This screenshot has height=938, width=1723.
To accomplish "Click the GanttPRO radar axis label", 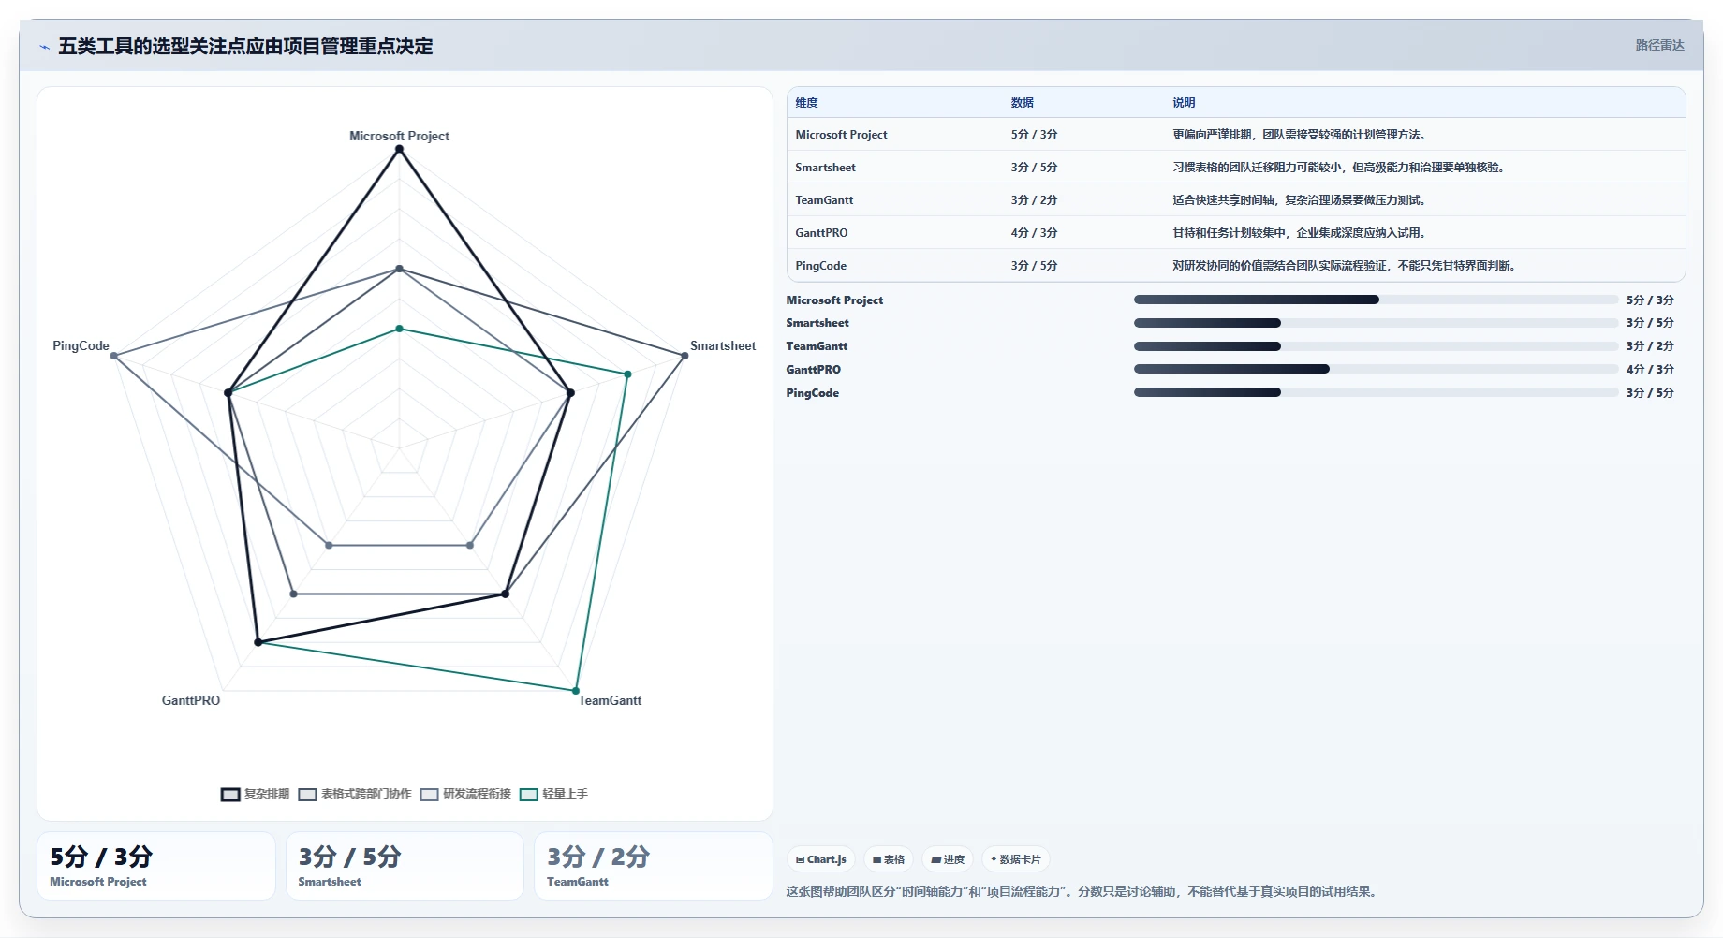I will [x=191, y=700].
